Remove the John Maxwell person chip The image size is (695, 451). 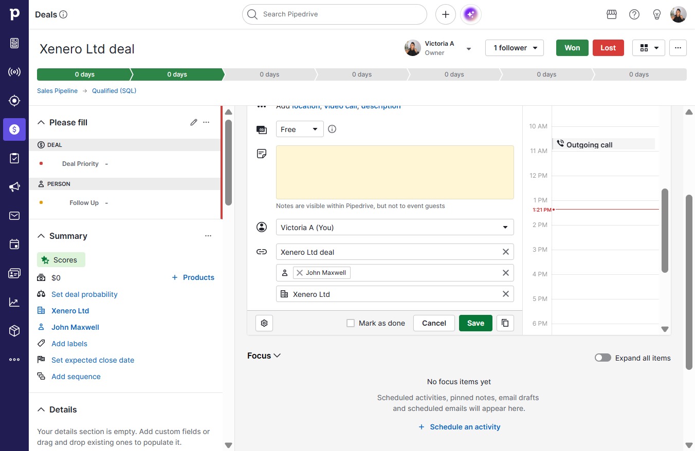coord(300,273)
